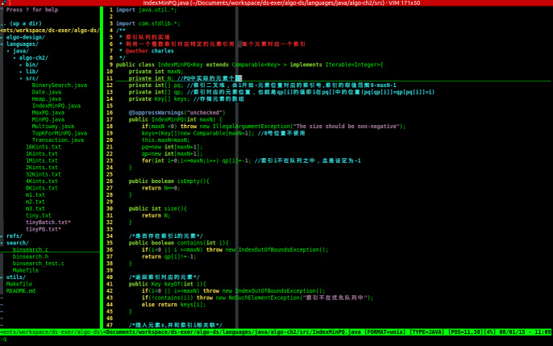Click the window menu icon in the title bar
This screenshot has height=346, width=553.
point(3,2)
